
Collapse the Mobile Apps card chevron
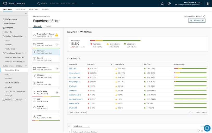tap(57, 93)
